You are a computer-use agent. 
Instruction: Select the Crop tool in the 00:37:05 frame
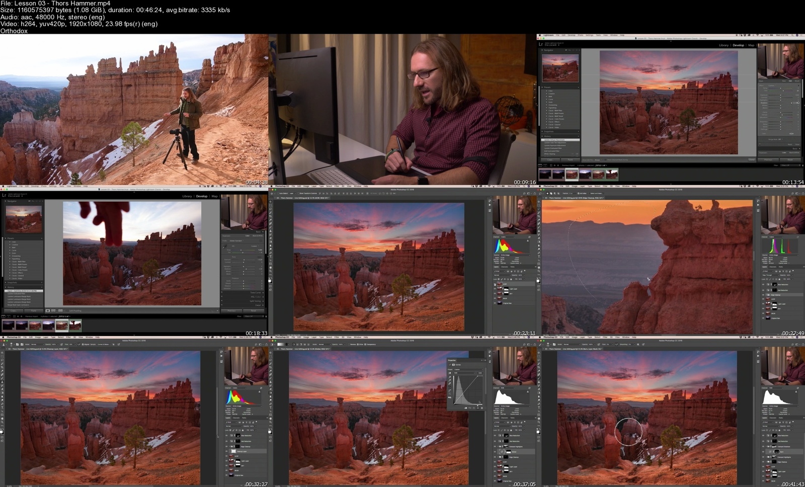[x=271, y=367]
